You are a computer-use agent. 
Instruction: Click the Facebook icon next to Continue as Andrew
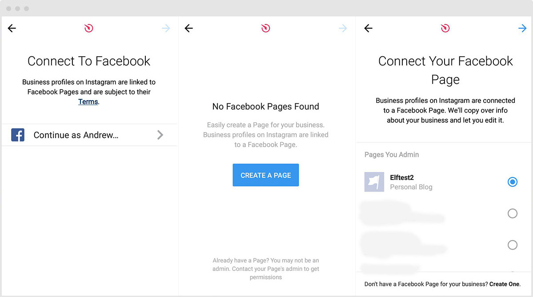coord(17,135)
